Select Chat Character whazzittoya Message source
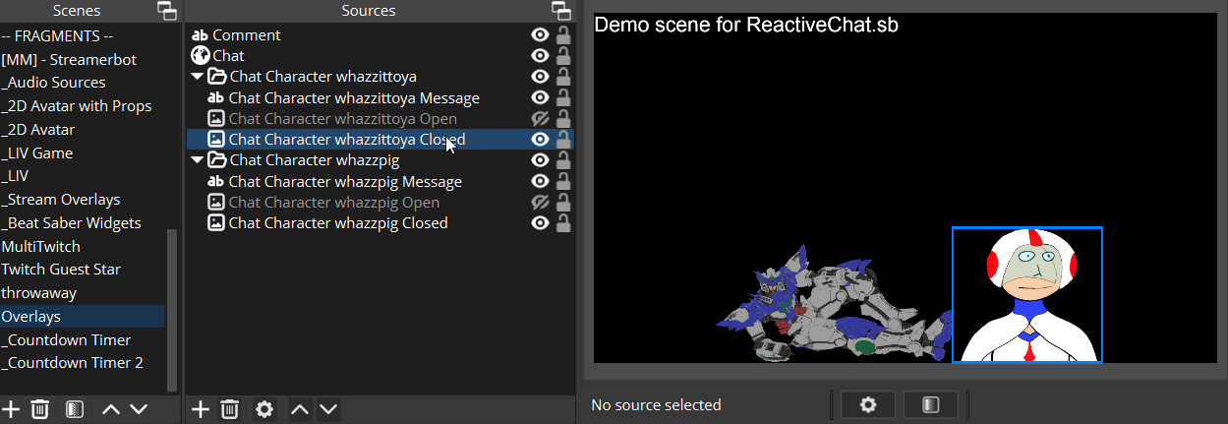 [x=380, y=98]
